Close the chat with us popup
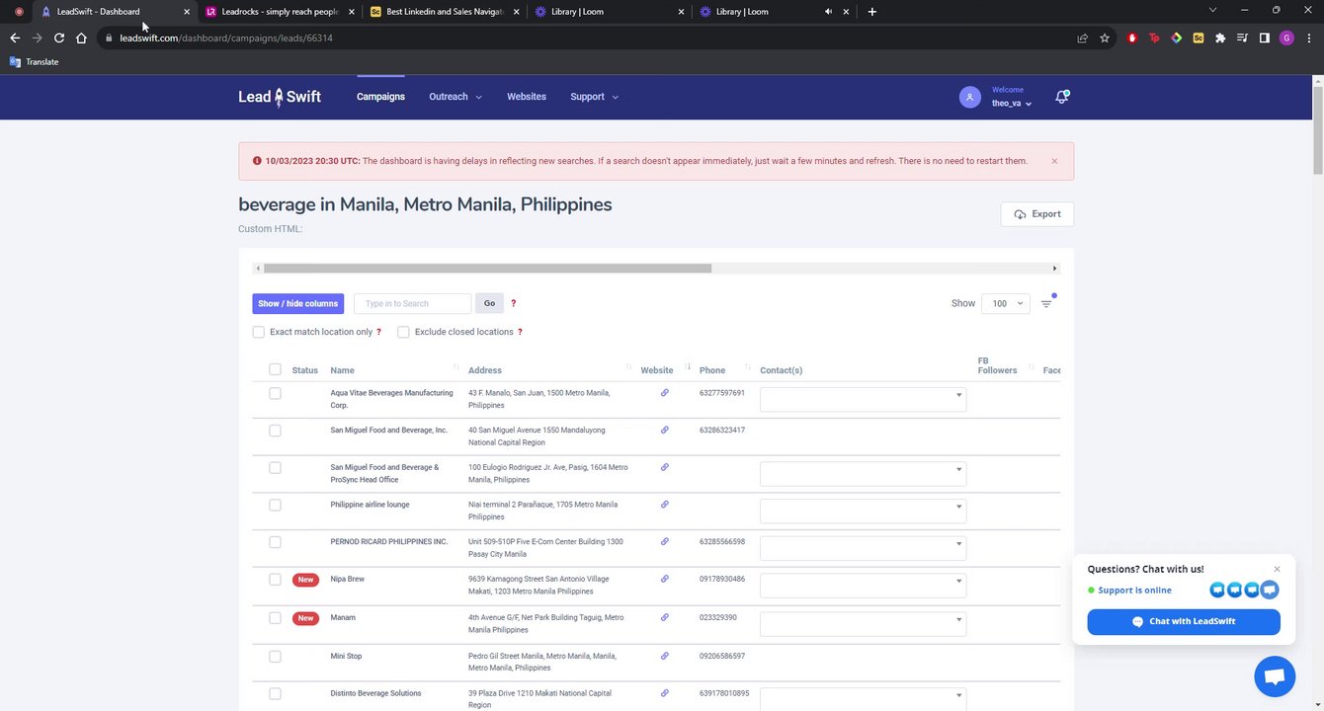This screenshot has width=1324, height=711. coord(1277,569)
